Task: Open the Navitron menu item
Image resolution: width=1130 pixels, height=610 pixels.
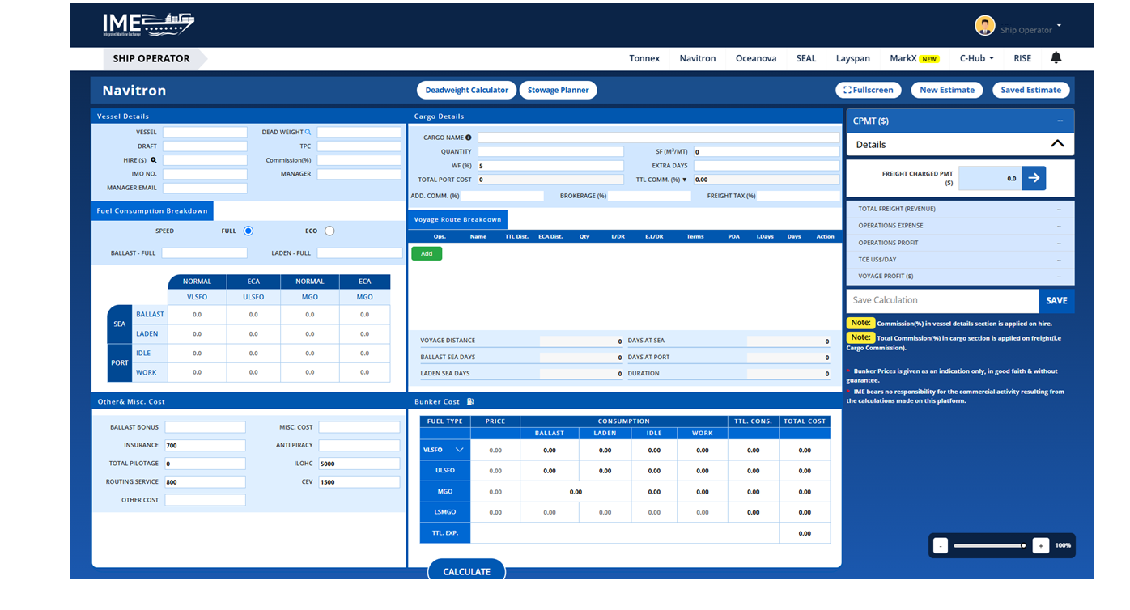Action: point(698,58)
